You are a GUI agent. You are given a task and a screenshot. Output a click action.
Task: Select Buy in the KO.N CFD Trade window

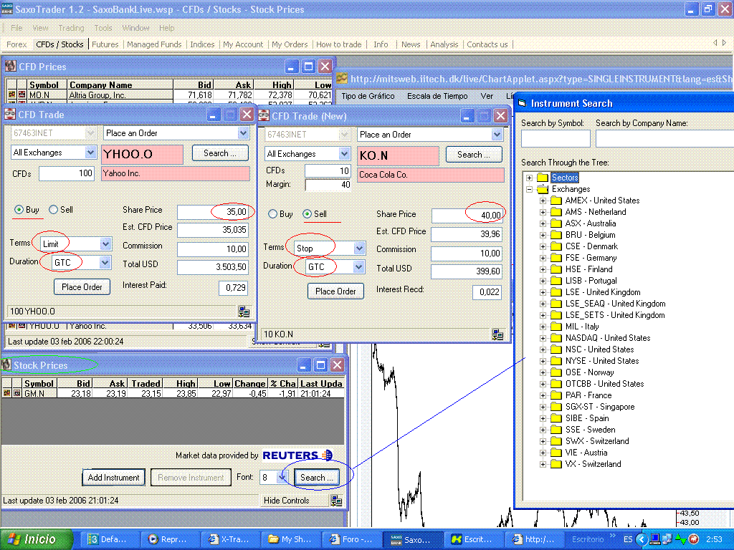click(x=272, y=213)
